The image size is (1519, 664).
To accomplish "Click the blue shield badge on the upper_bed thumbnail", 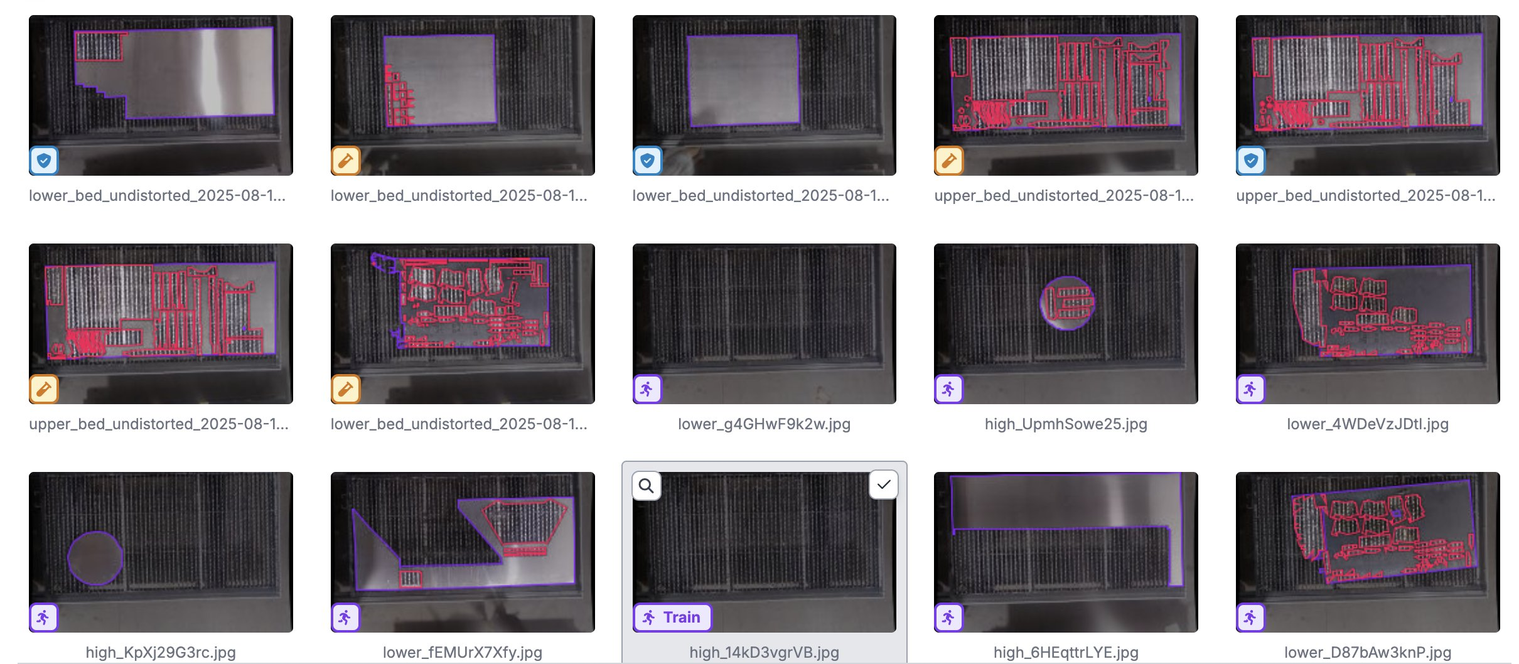I will click(x=1250, y=161).
